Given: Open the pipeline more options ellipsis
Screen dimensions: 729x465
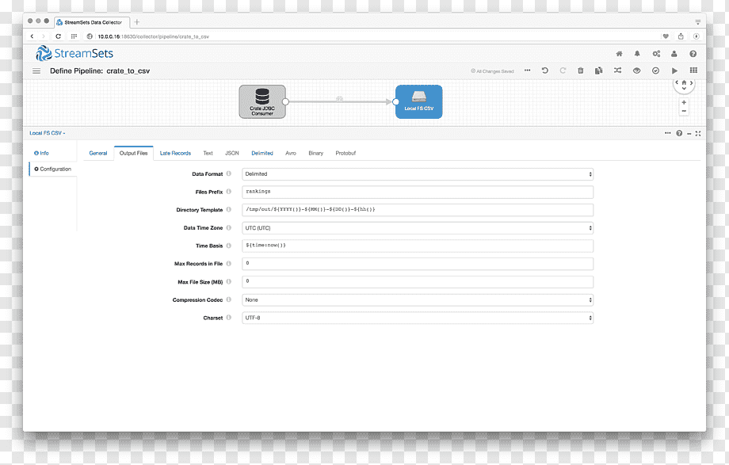Looking at the screenshot, I should (527, 71).
